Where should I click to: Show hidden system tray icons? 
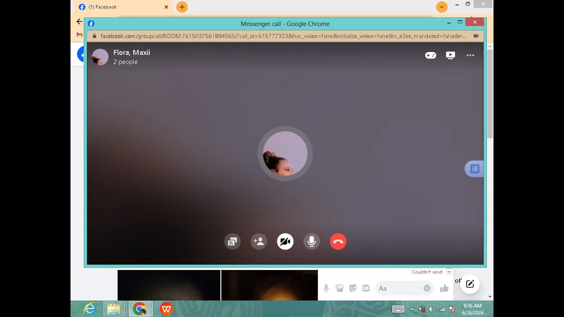coord(412,309)
